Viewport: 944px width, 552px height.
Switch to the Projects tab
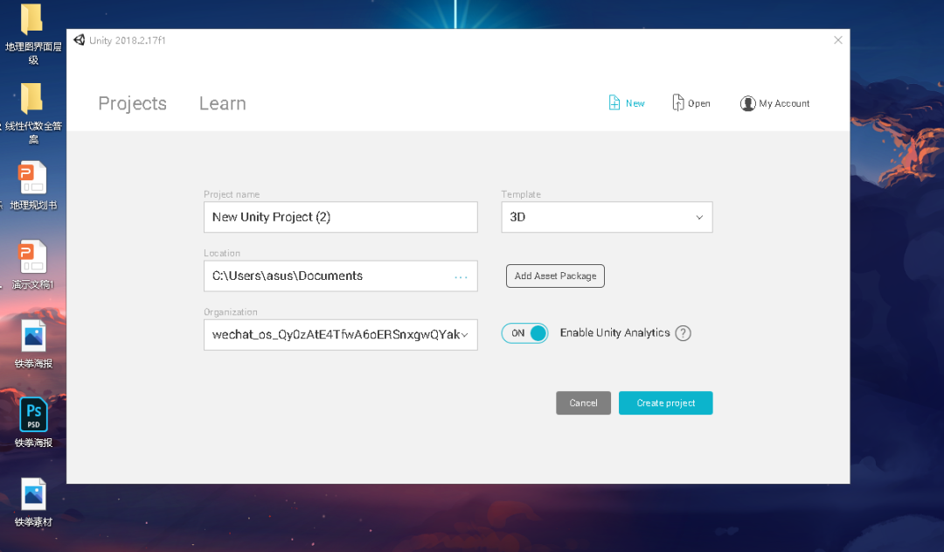(x=133, y=103)
